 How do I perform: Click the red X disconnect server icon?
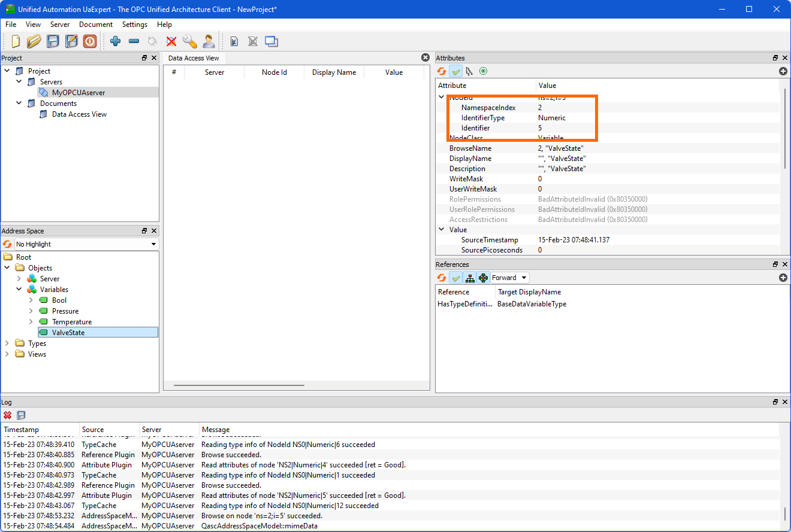point(171,41)
